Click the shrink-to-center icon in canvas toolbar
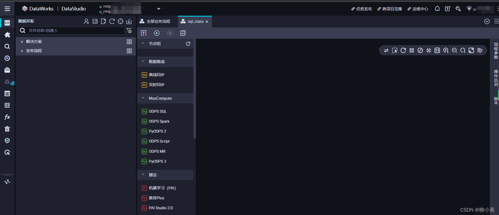The image size is (499, 215). (429, 50)
